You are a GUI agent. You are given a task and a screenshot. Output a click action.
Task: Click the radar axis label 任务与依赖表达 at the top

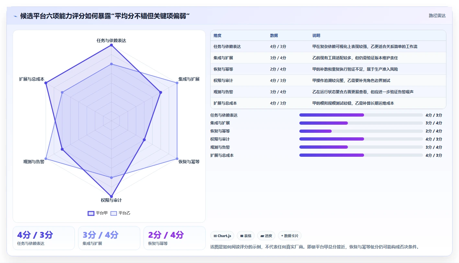[111, 40]
